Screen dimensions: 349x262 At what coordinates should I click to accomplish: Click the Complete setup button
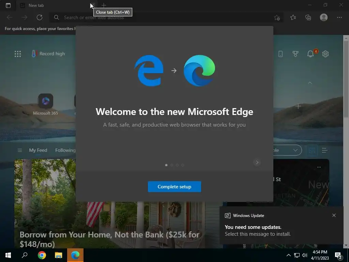point(174,187)
